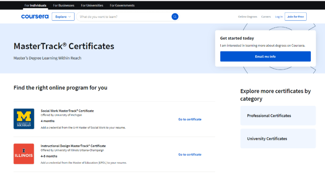325x178 pixels.
Task: Click 'Offered by University of Michigan' text
Action: [x=61, y=115]
